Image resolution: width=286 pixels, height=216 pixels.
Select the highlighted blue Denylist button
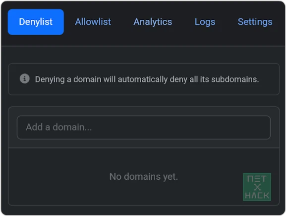click(36, 22)
